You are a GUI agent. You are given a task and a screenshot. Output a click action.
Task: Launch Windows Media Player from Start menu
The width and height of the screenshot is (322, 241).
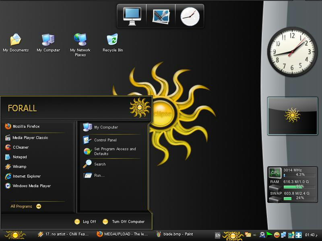tap(28, 186)
